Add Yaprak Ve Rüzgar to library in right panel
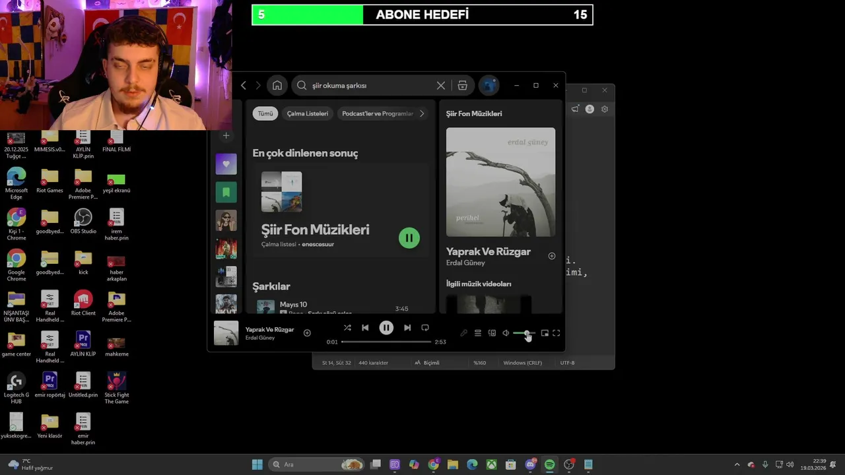Screen dimensions: 845x475 point(552,256)
